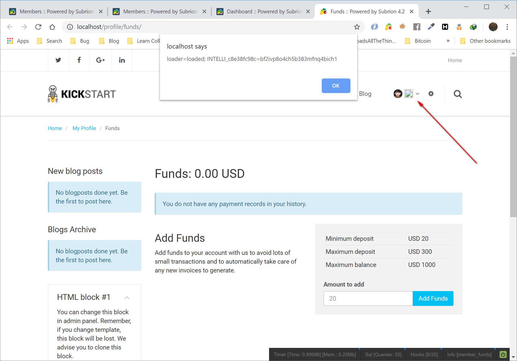Follow the My Profile breadcrumb link
This screenshot has height=361, width=517.
[84, 128]
